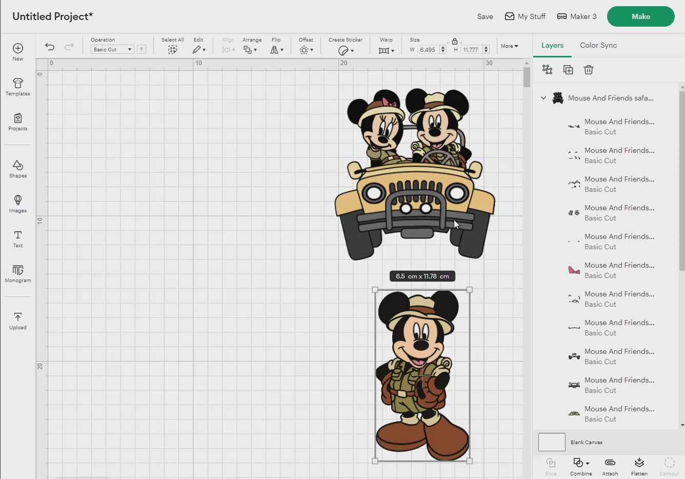The height and width of the screenshot is (479, 685).
Task: Click the width value field
Action: 428,50
